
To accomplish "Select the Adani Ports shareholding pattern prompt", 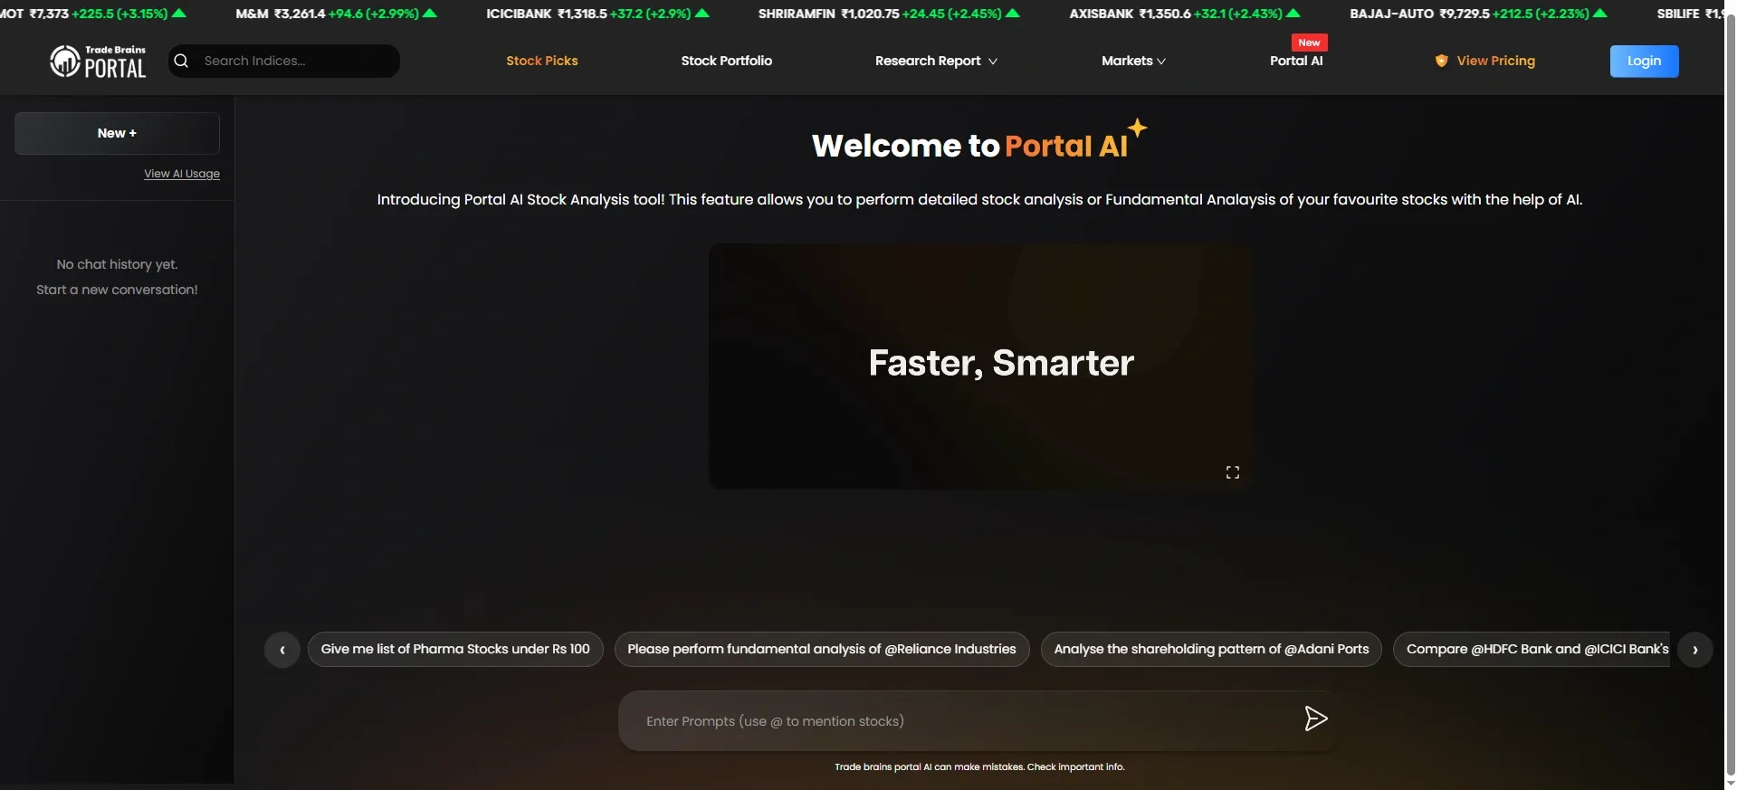I will pyautogui.click(x=1211, y=649).
